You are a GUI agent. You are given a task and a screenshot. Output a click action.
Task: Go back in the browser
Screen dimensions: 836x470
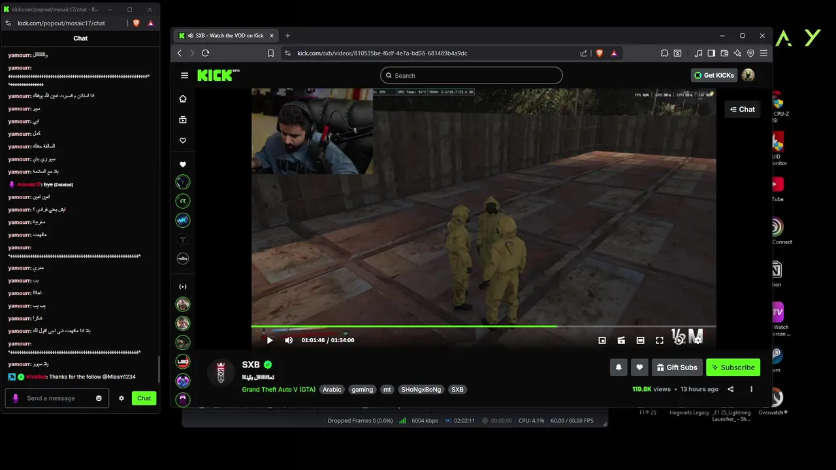point(180,53)
